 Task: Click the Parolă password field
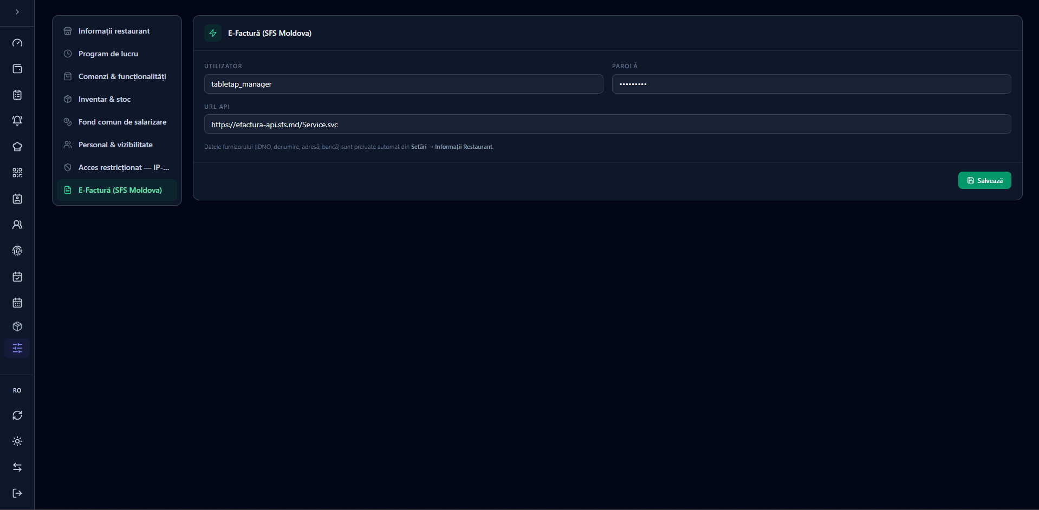[811, 84]
